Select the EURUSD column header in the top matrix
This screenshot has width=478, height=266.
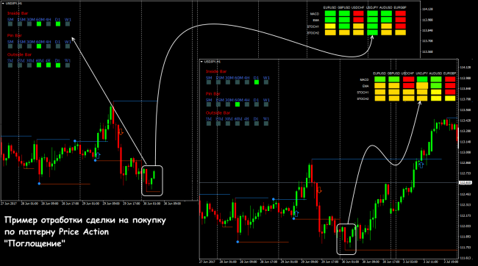pos(329,7)
